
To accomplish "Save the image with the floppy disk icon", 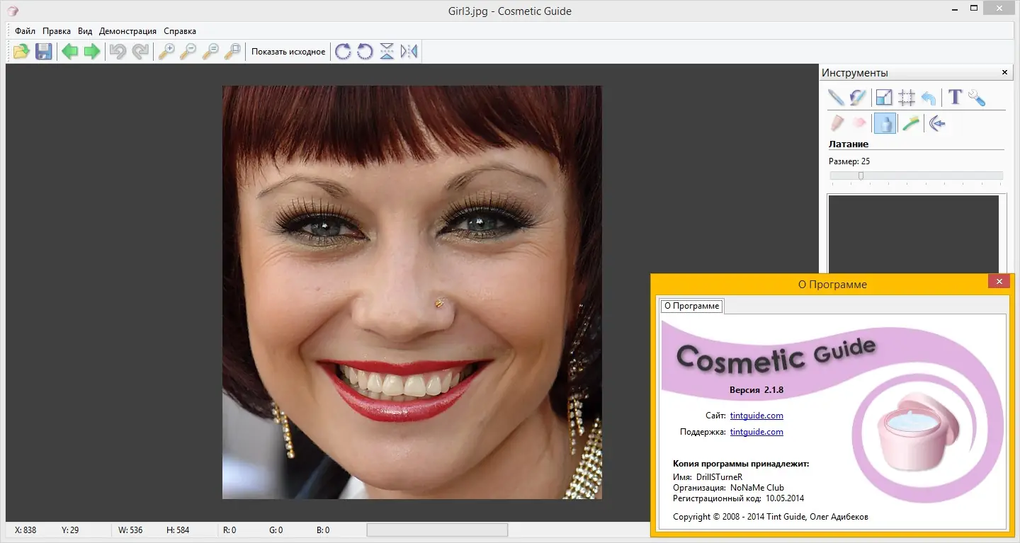I will point(44,51).
